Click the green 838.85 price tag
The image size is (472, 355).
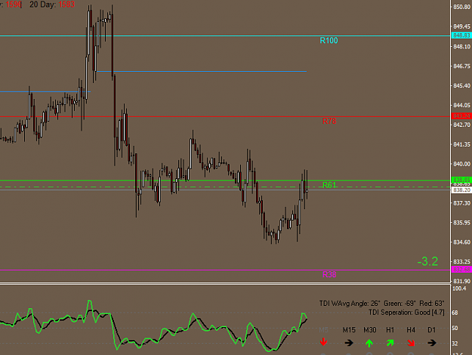[x=461, y=180]
